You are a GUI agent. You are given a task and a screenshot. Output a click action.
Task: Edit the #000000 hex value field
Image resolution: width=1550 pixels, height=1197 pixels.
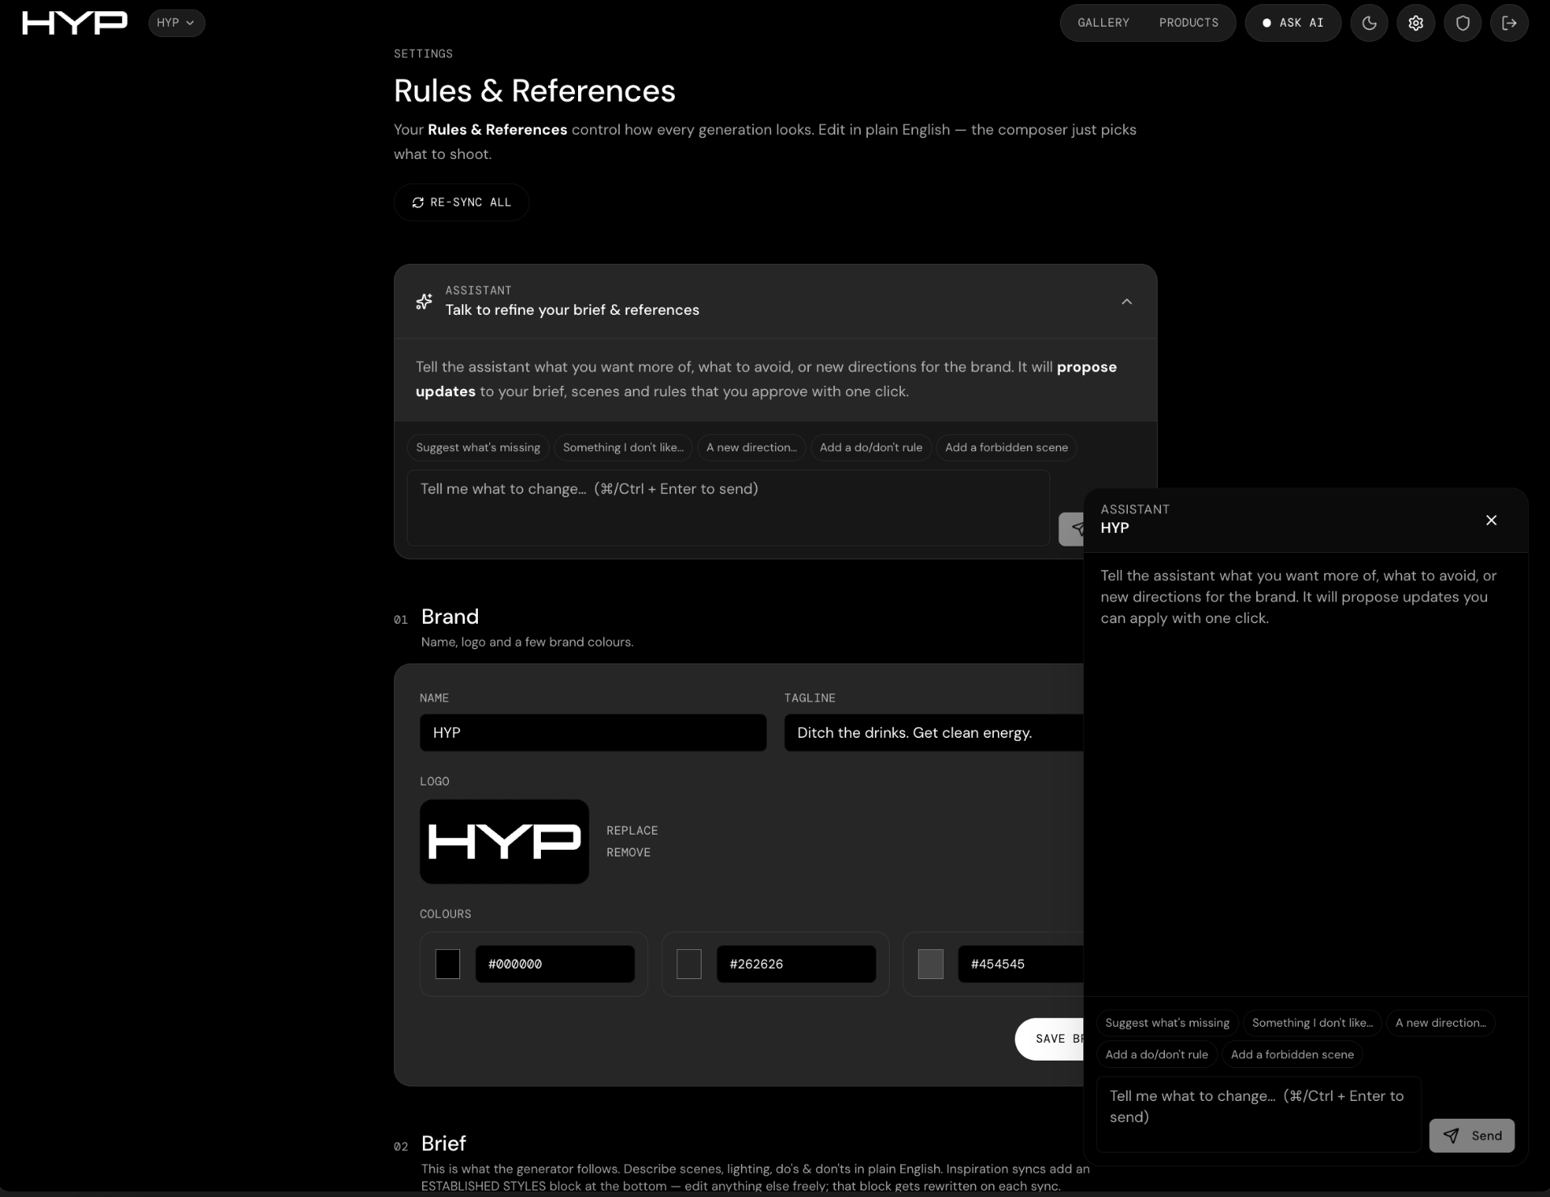pyautogui.click(x=555, y=964)
